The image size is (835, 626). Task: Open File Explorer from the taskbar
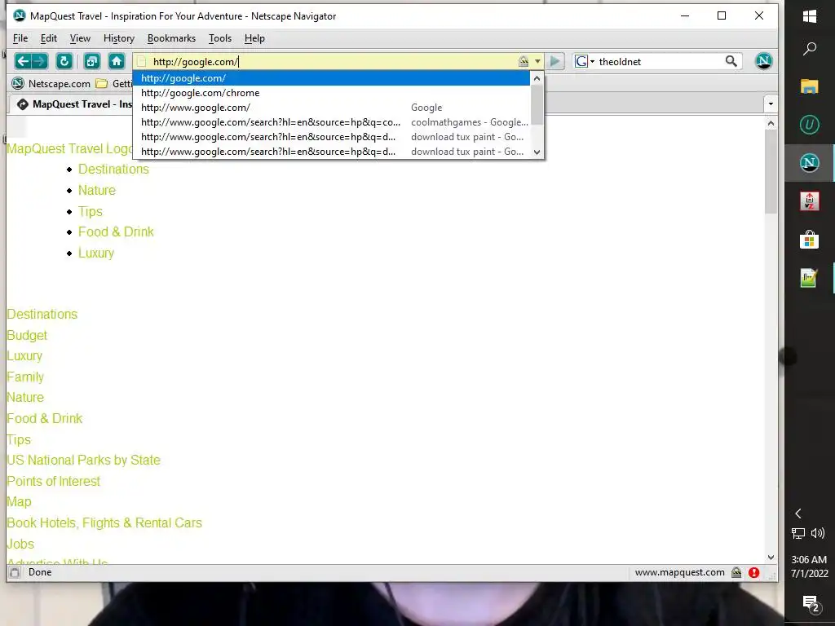[810, 86]
